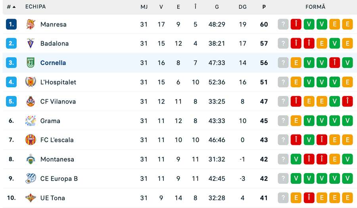
Task: Sort standings by P points column
Action: (264, 7)
